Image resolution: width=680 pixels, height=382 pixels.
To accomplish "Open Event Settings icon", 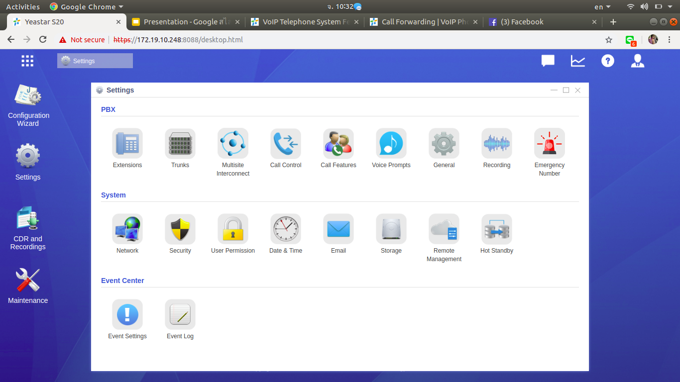I will [x=127, y=314].
